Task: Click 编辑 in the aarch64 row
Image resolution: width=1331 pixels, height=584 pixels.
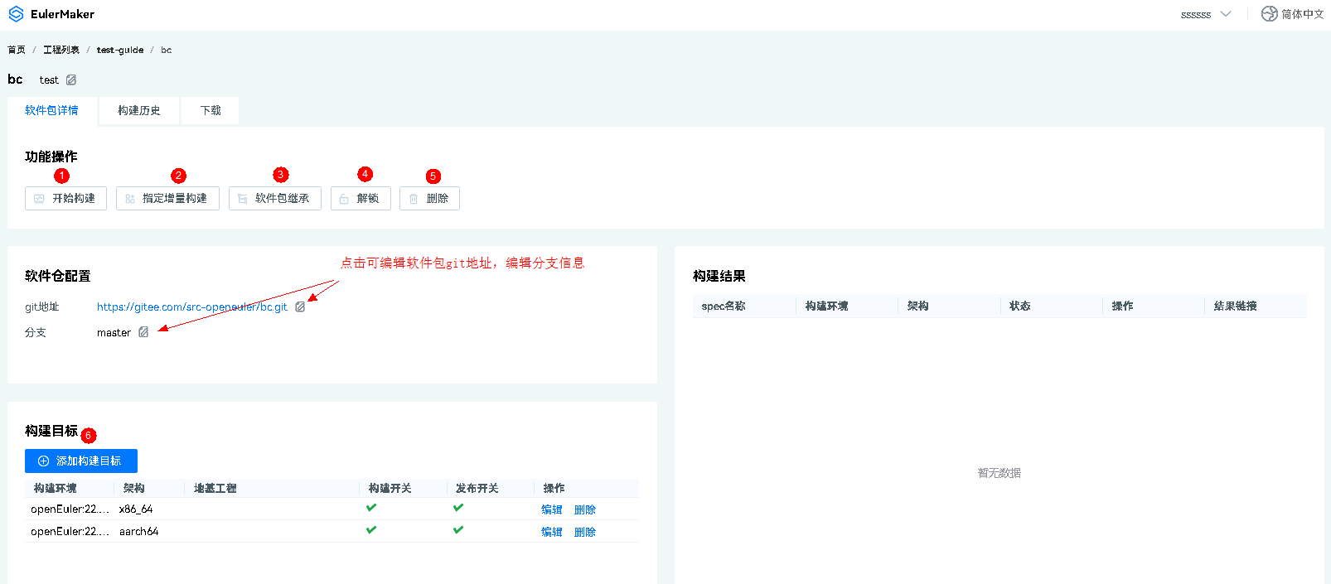Action: (552, 532)
